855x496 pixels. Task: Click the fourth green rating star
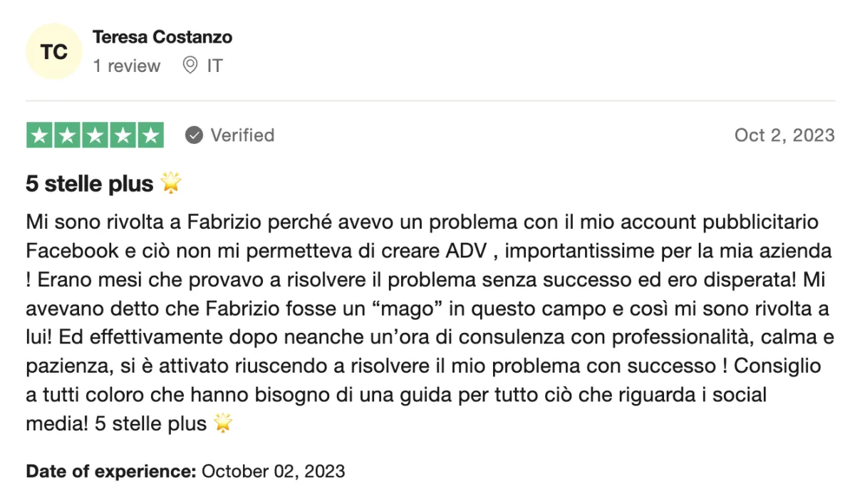tap(123, 135)
